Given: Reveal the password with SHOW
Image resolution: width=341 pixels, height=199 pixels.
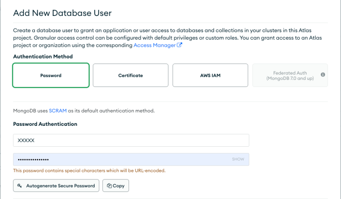Looking at the screenshot, I should [238, 159].
